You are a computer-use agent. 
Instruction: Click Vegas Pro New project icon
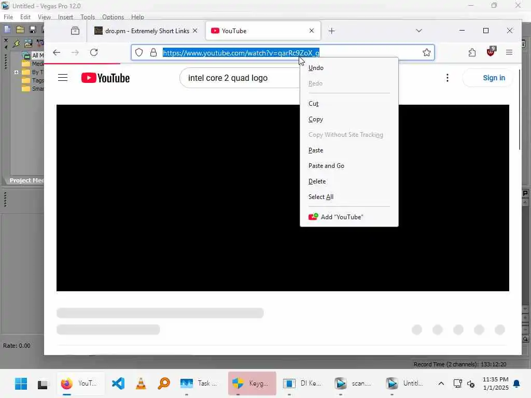(7, 30)
